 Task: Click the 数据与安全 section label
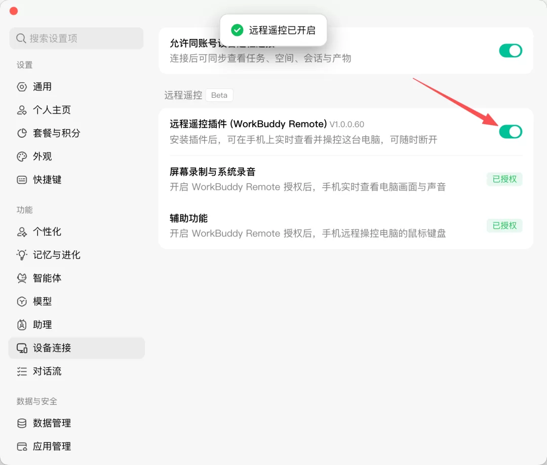tap(36, 402)
